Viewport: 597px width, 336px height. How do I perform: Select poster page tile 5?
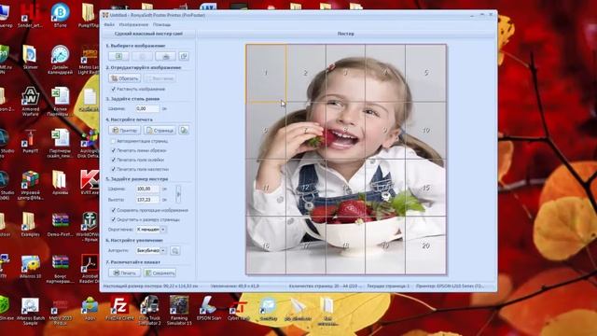(x=425, y=73)
